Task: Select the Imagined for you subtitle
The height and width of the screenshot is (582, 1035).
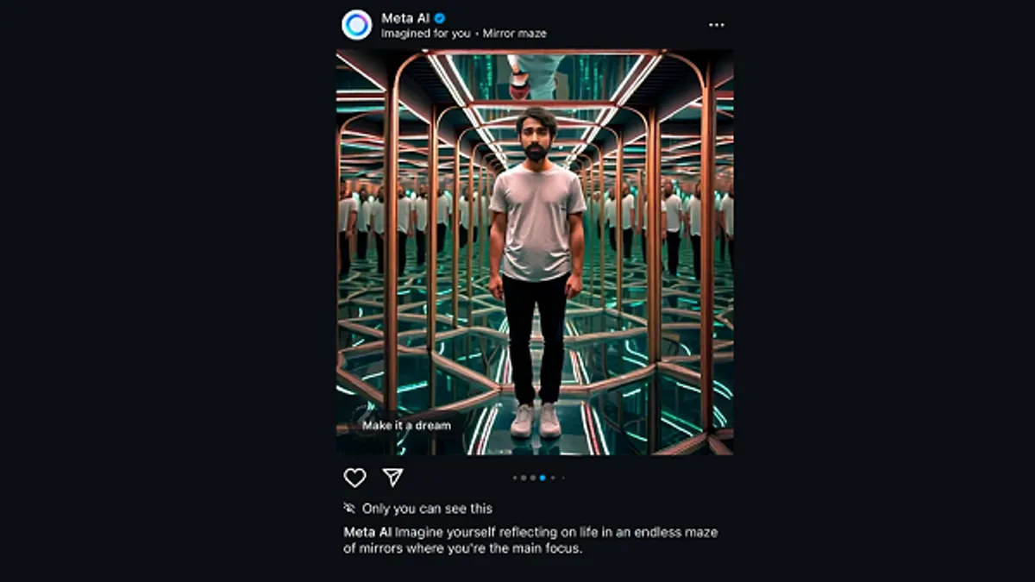Action: (426, 34)
